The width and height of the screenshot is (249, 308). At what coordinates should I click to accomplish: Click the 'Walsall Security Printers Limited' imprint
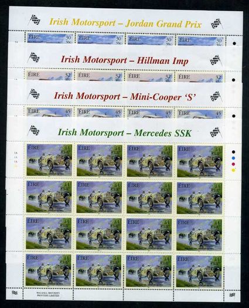[x=48, y=294]
